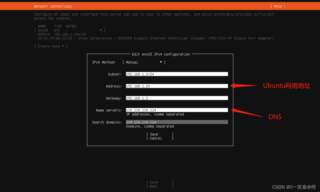
Task: Expand the ens33 interface entry
Action: point(70,30)
